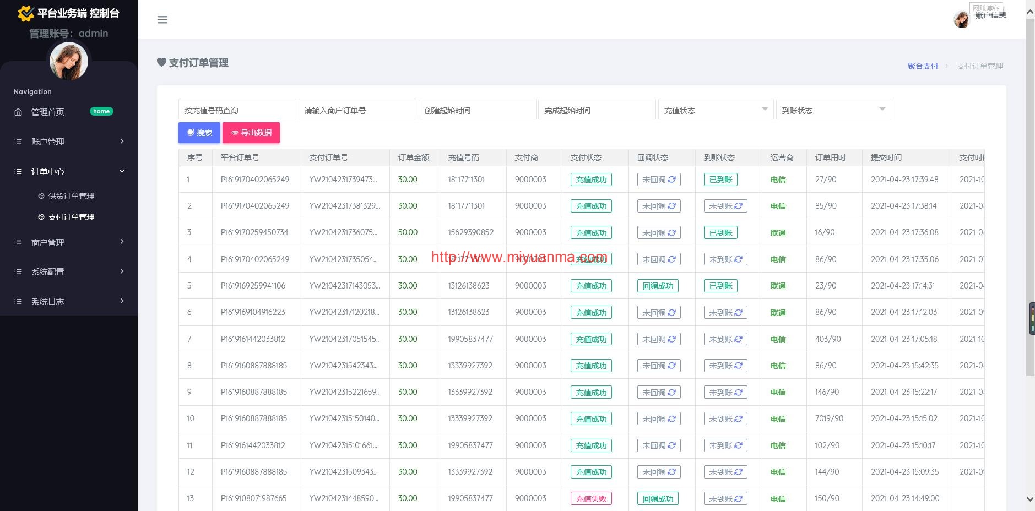Open 支付订单管理 submenu item
This screenshot has width=1035, height=511.
tap(71, 217)
